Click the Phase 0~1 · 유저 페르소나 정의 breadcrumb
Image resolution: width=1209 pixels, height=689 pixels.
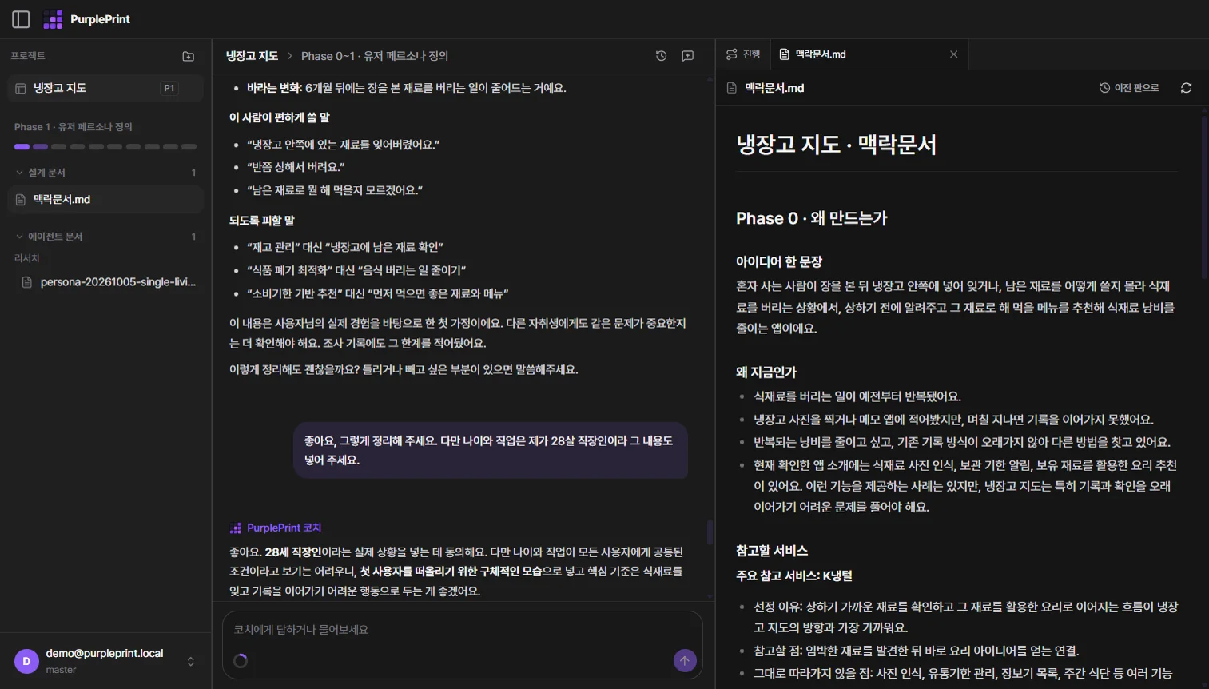375,56
